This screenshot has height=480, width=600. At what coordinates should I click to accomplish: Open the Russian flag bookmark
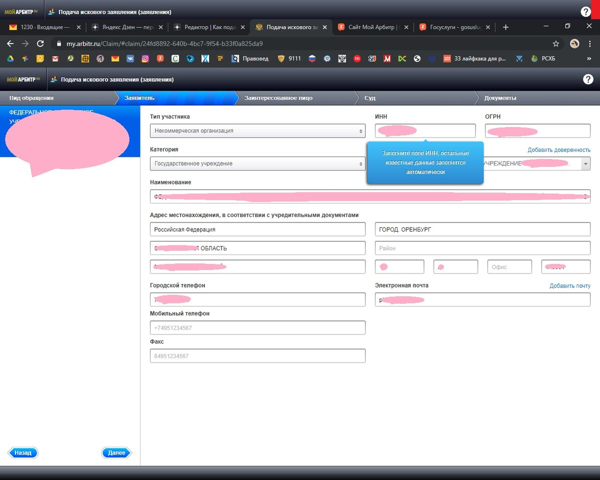(312, 58)
